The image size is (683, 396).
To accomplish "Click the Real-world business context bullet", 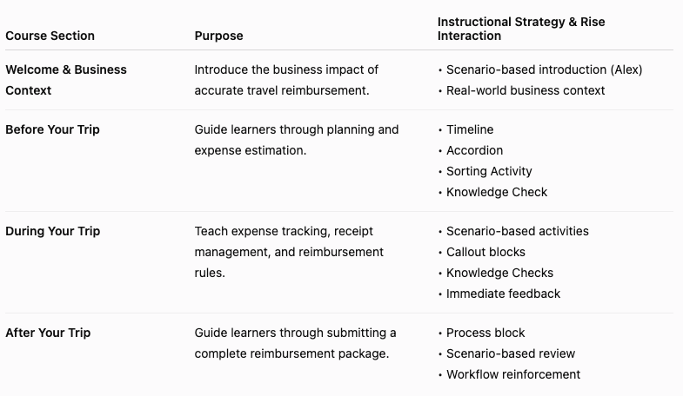I will pos(526,90).
